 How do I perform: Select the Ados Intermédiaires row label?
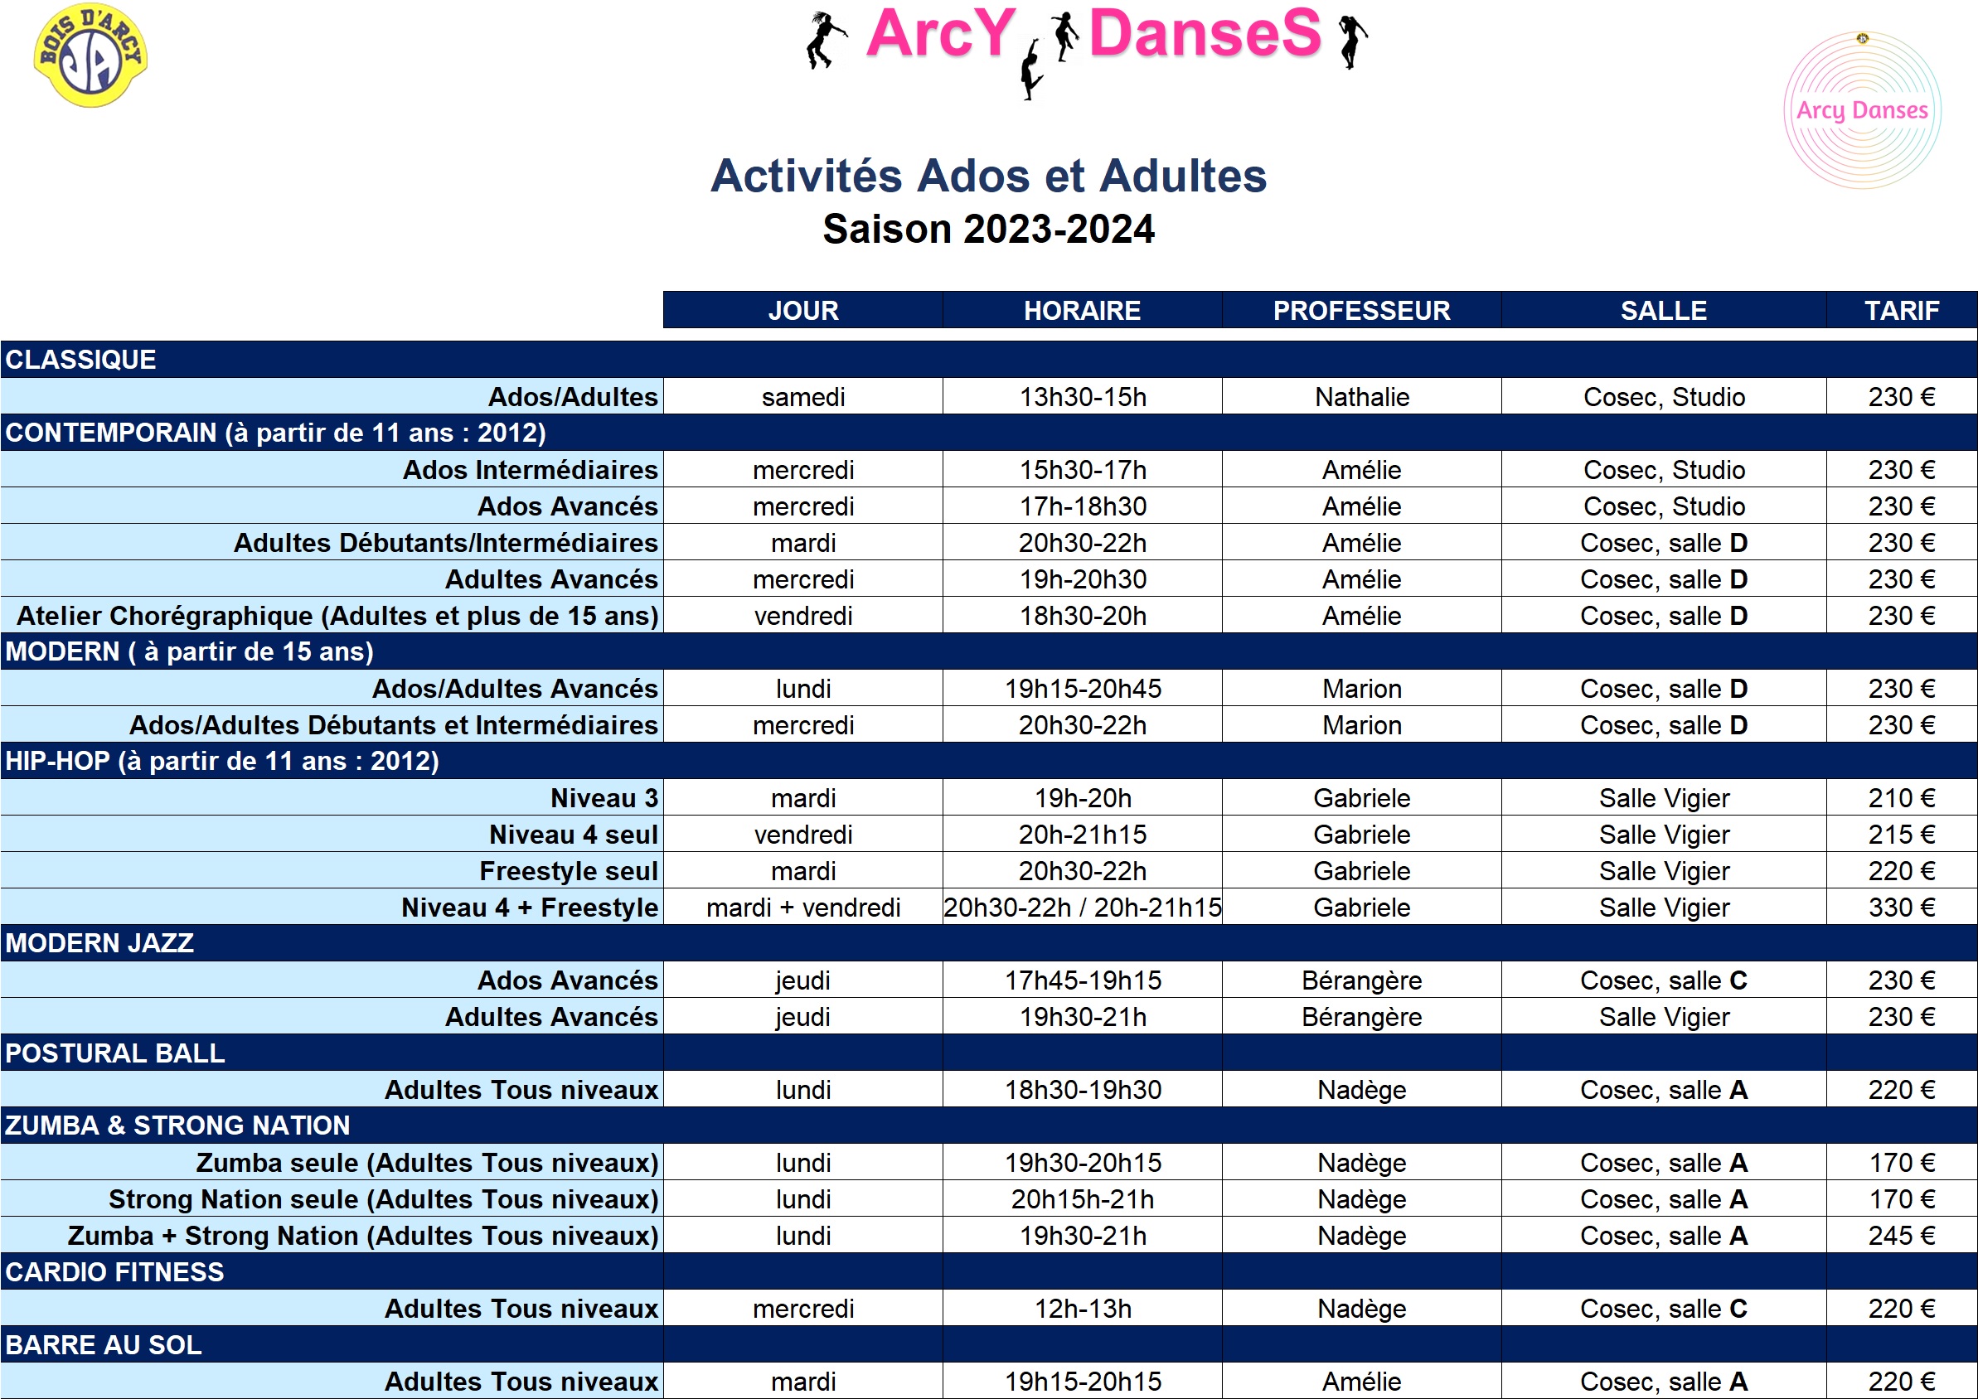[x=332, y=469]
